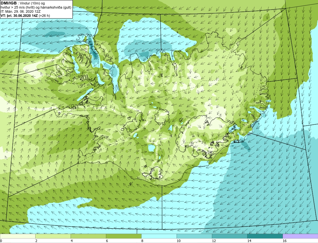Click the medium green 4–6 m/s legend swatch
This screenshot has width=318, height=243.
[x=88, y=236]
